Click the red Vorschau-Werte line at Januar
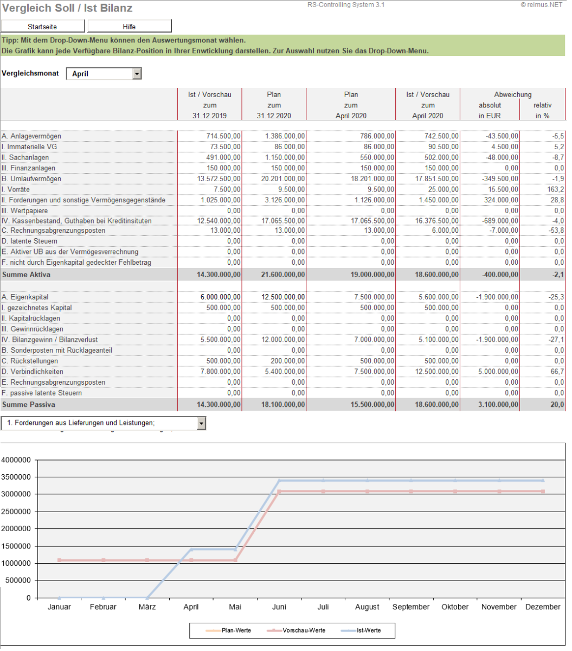The width and height of the screenshot is (572, 651). (x=59, y=560)
